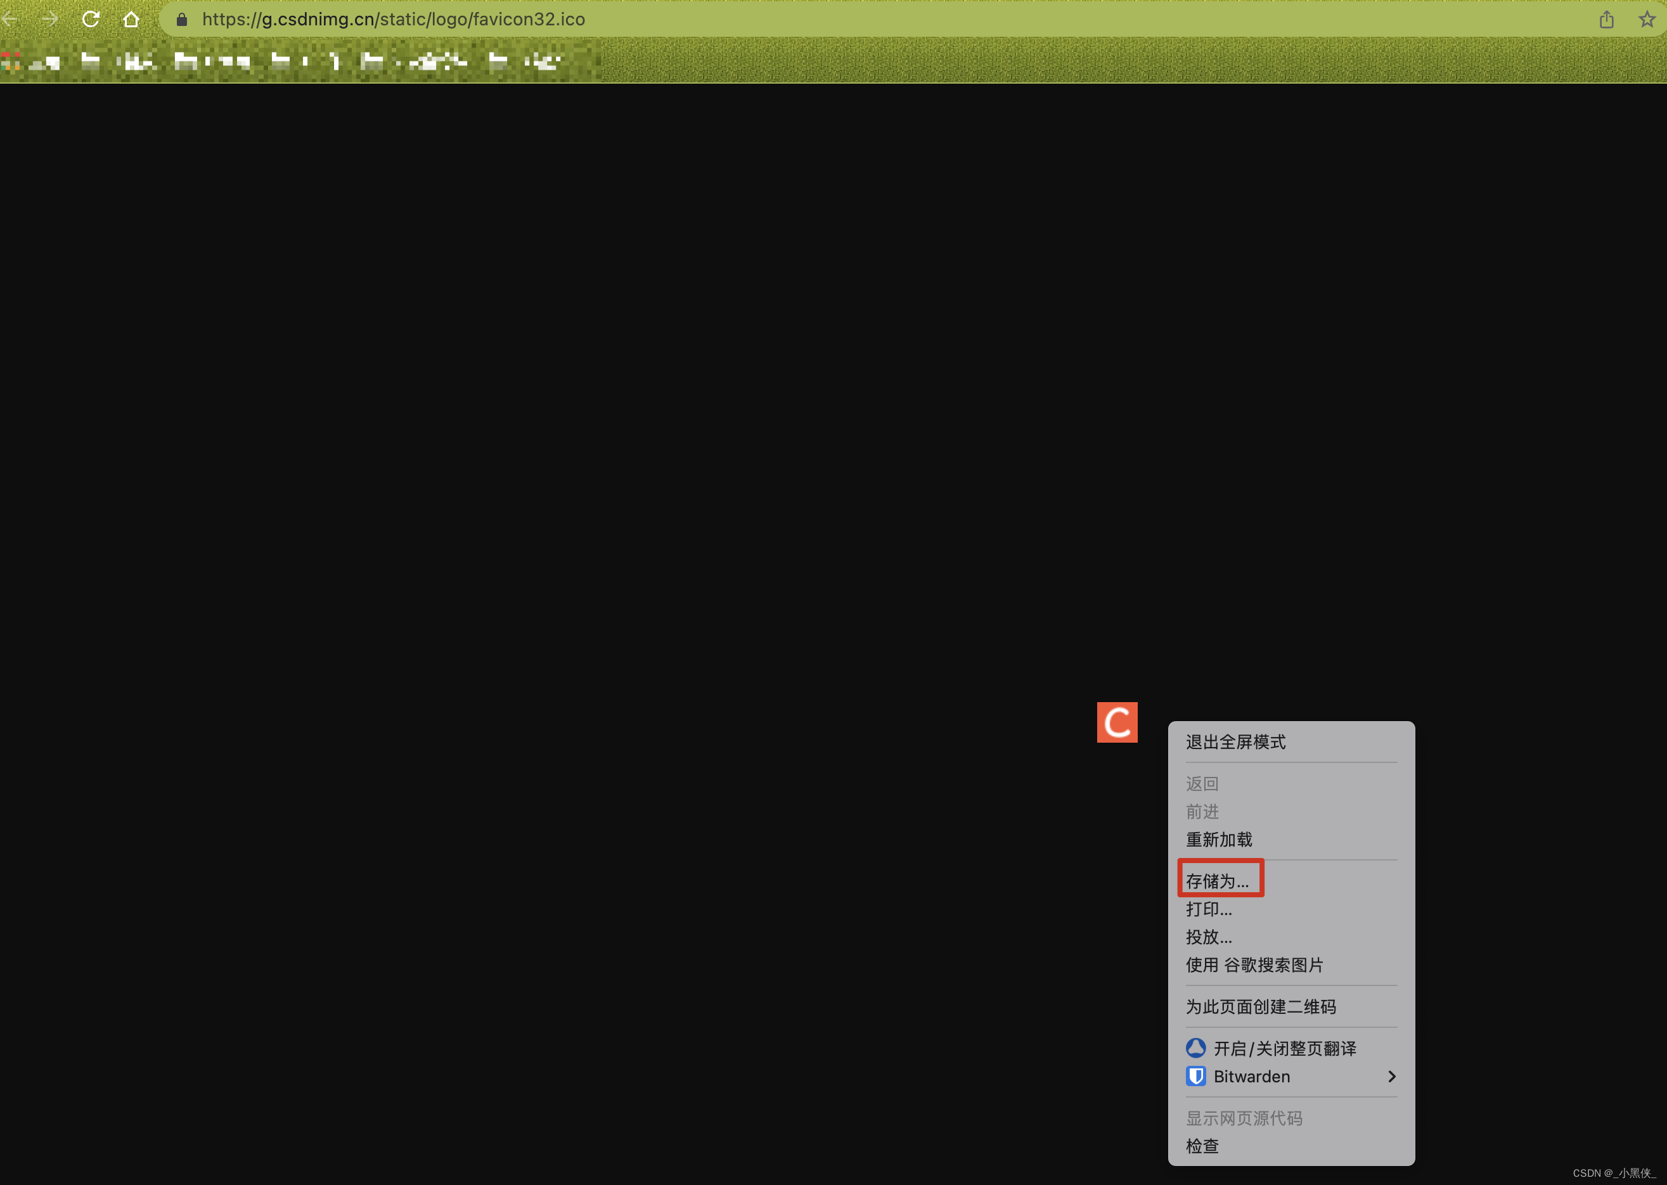1667x1185 pixels.
Task: Click the lock icon in address bar
Action: pyautogui.click(x=183, y=20)
